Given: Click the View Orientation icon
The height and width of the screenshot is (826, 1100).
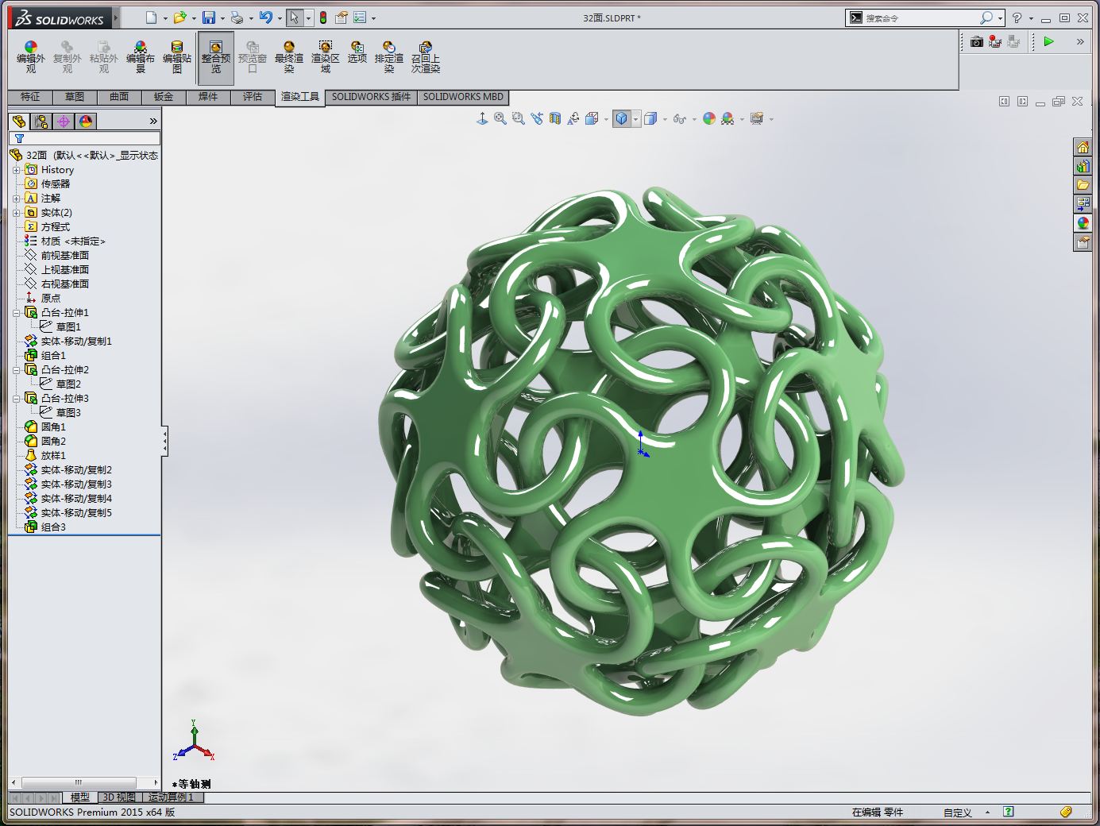Looking at the screenshot, I should (592, 118).
